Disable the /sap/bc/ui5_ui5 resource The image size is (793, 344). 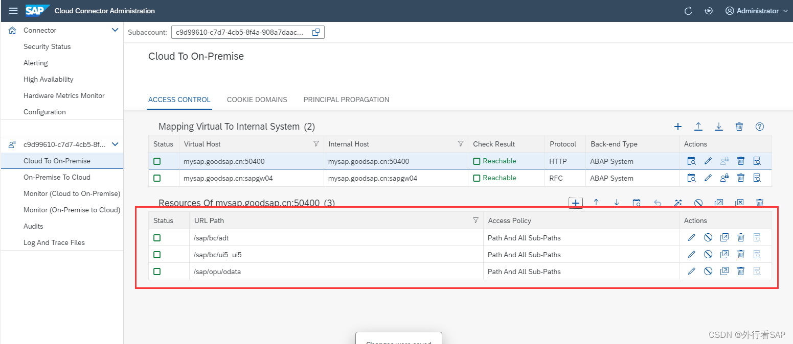[x=708, y=254]
